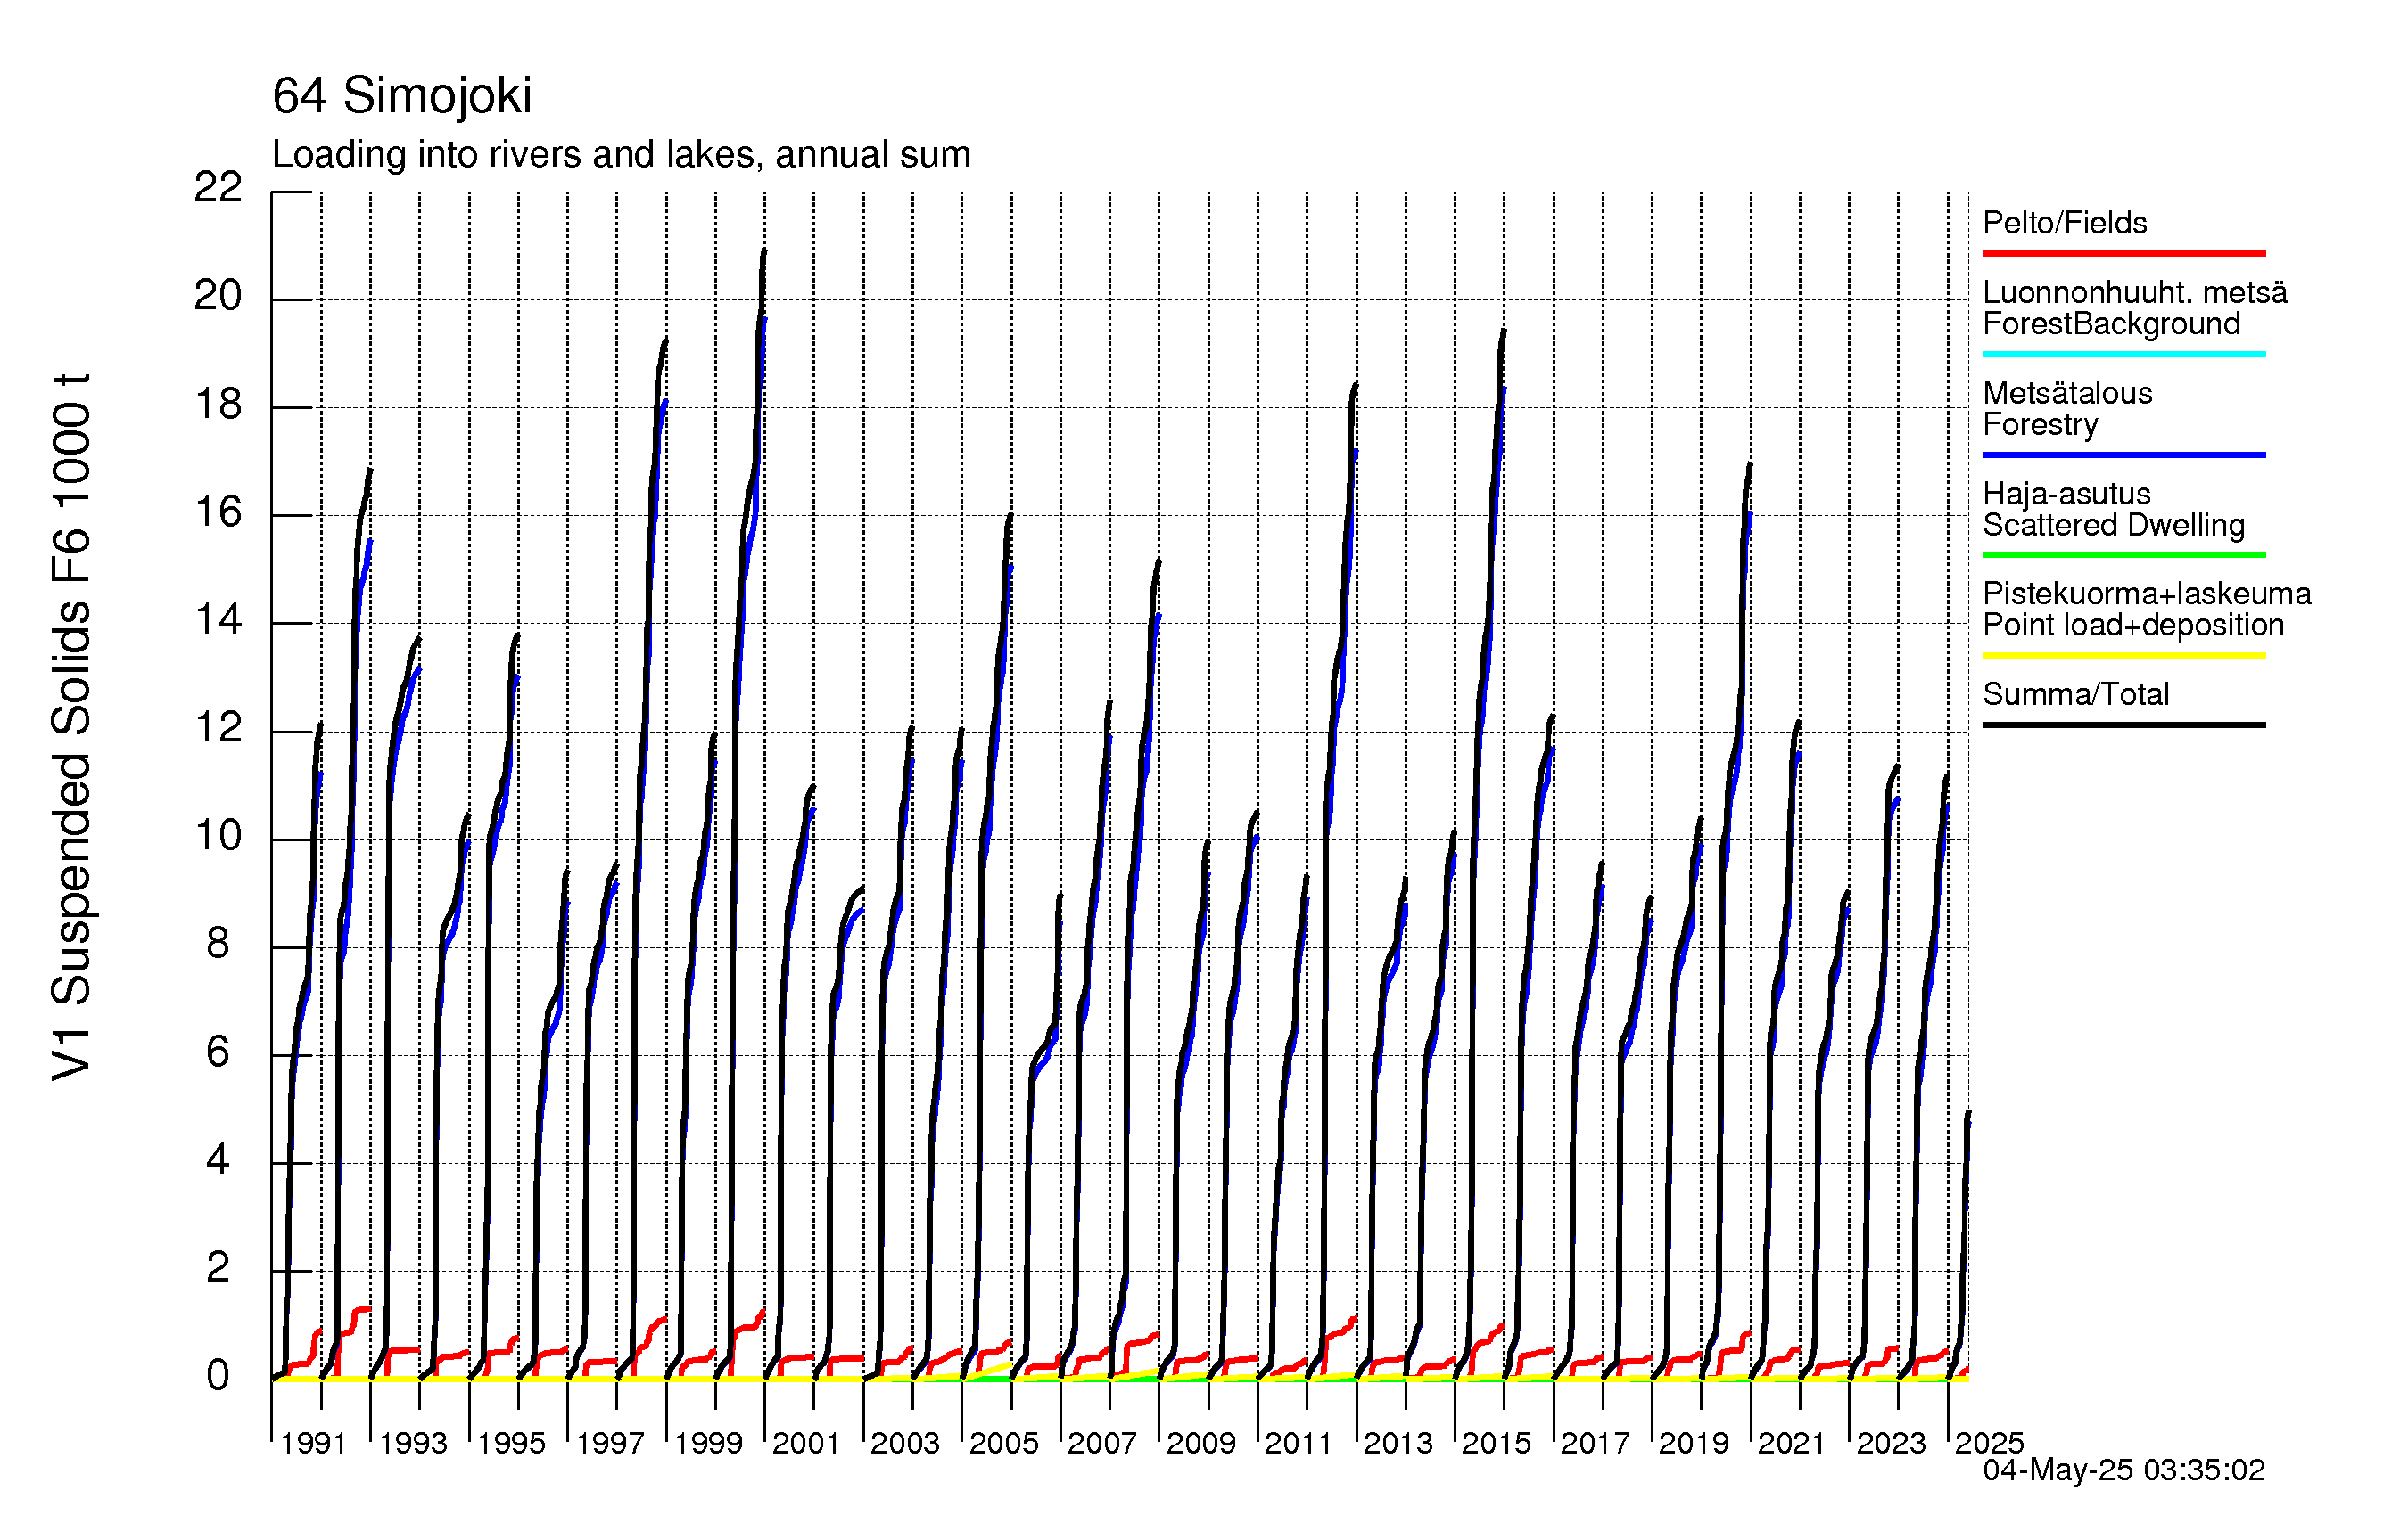Click the y-axis value 6
This screenshot has height=1515, width=2408.
(x=218, y=1052)
